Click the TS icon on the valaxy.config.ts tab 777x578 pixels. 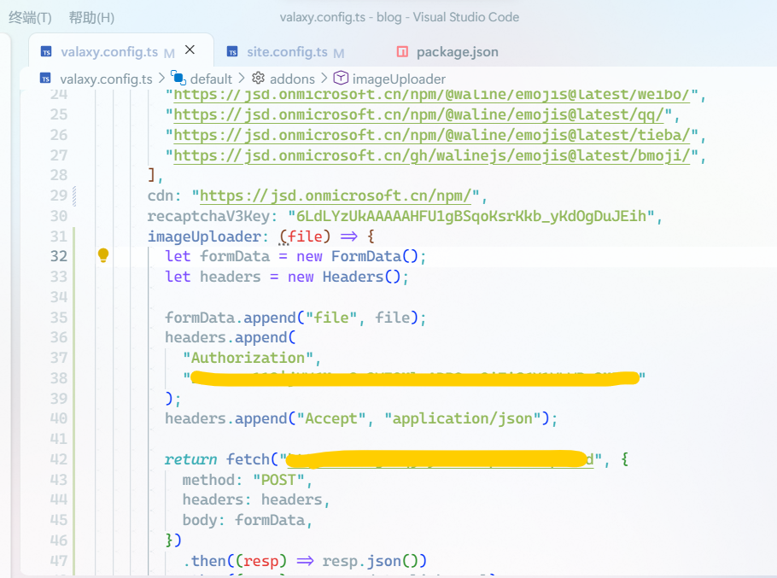46,50
